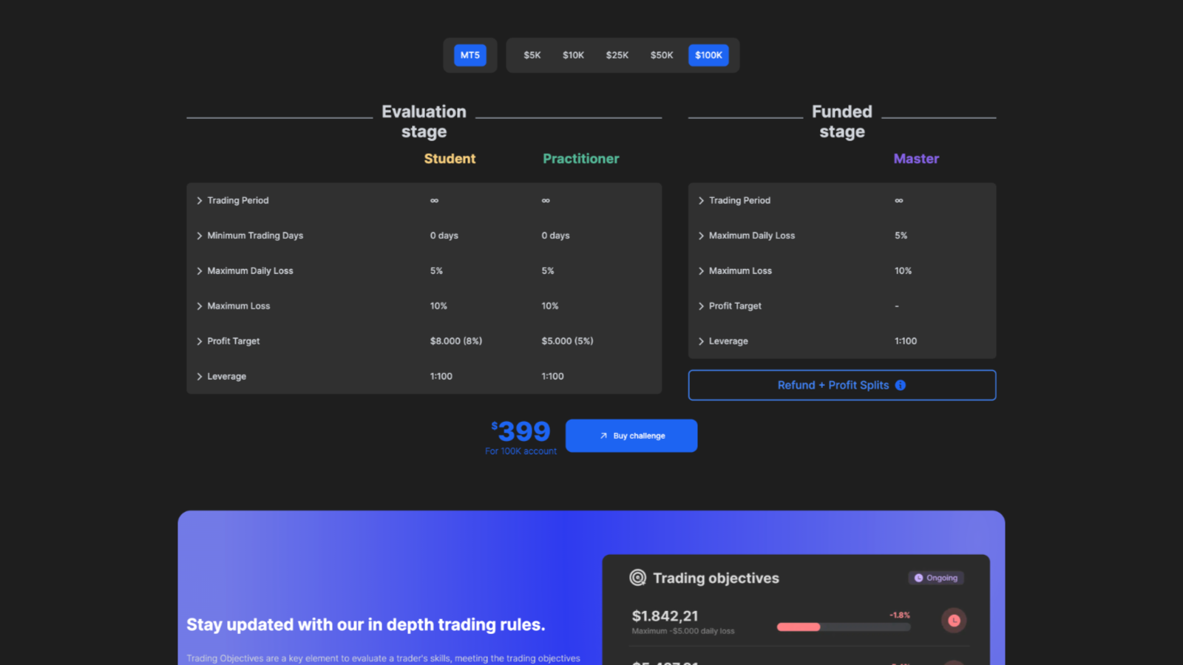Click the Trading objectives target icon
Screen dimensions: 1183x665
pyautogui.click(x=637, y=578)
